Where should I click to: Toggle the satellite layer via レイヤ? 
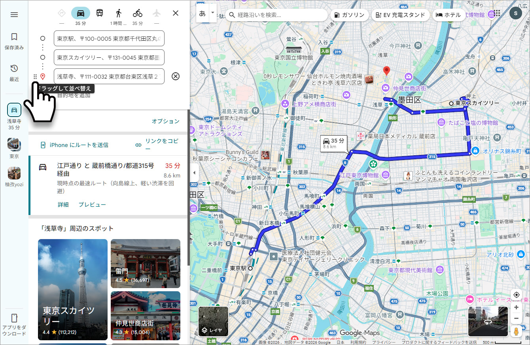212,321
